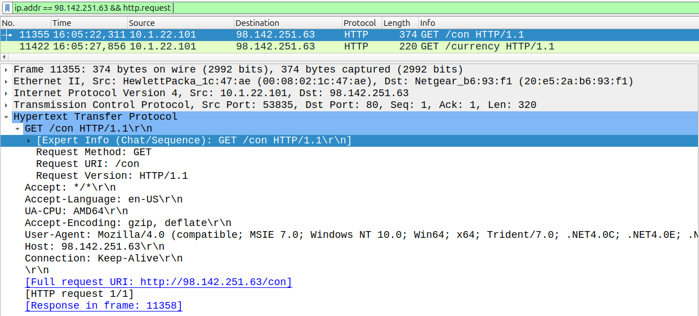The image size is (699, 316).
Task: Select packet 11422 GET /currency row
Action: 349,47
